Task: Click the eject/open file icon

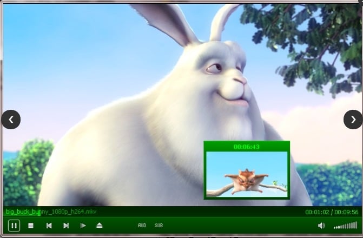Action: [100, 225]
